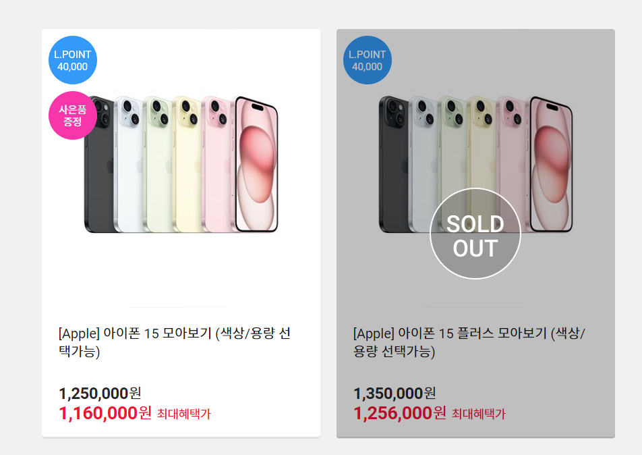Click the 1,160,000원 discounted price
Screen dimensions: 642x455
click(105, 412)
